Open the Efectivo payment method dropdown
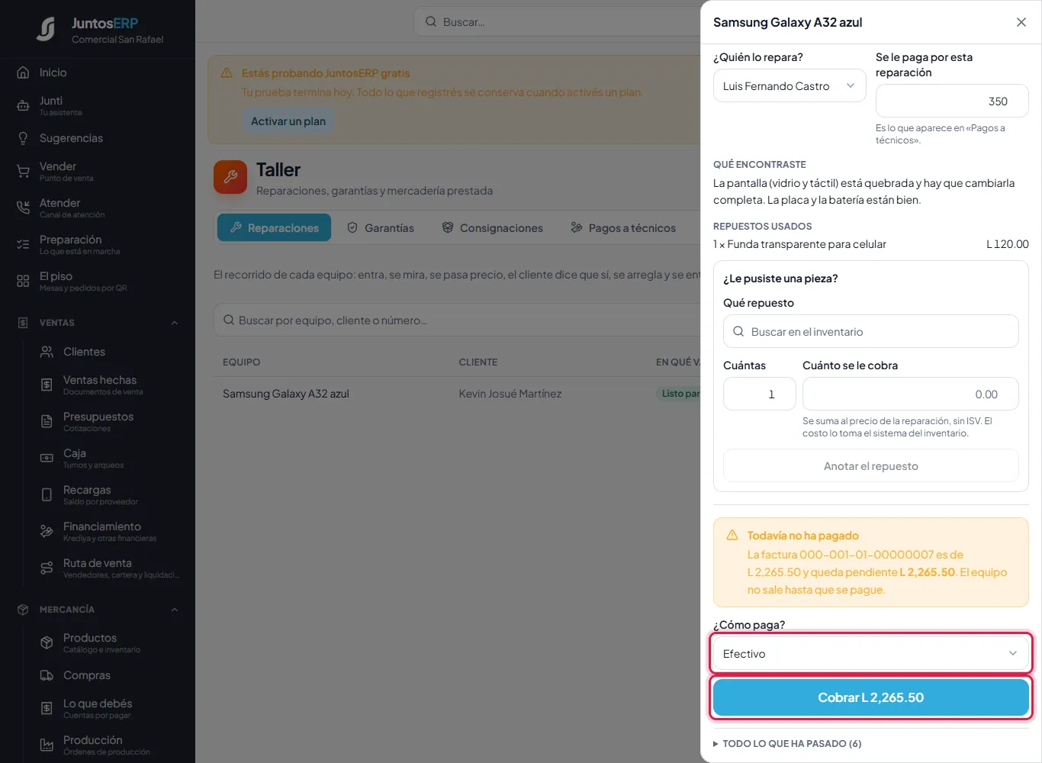Screen dimensions: 1042x763 pos(870,654)
